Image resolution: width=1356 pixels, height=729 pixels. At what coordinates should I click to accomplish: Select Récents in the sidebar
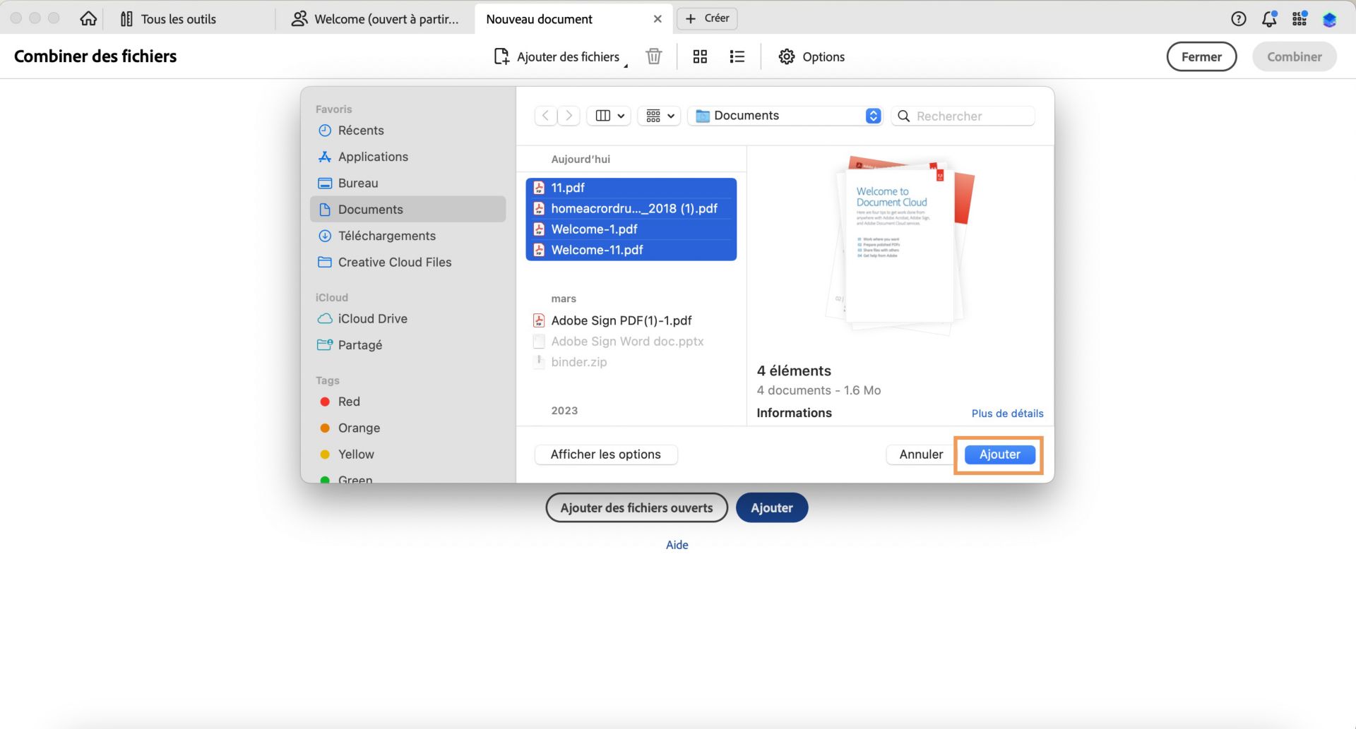click(408, 131)
